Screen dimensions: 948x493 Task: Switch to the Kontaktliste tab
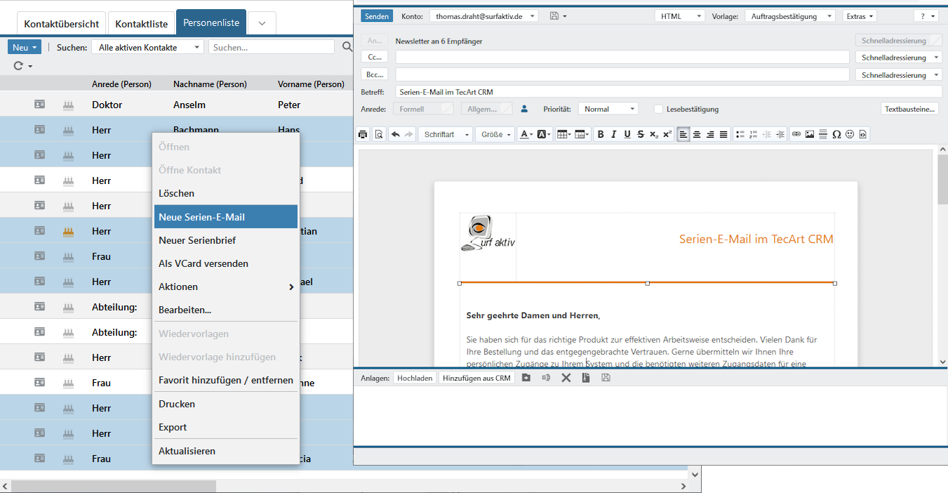click(x=142, y=24)
